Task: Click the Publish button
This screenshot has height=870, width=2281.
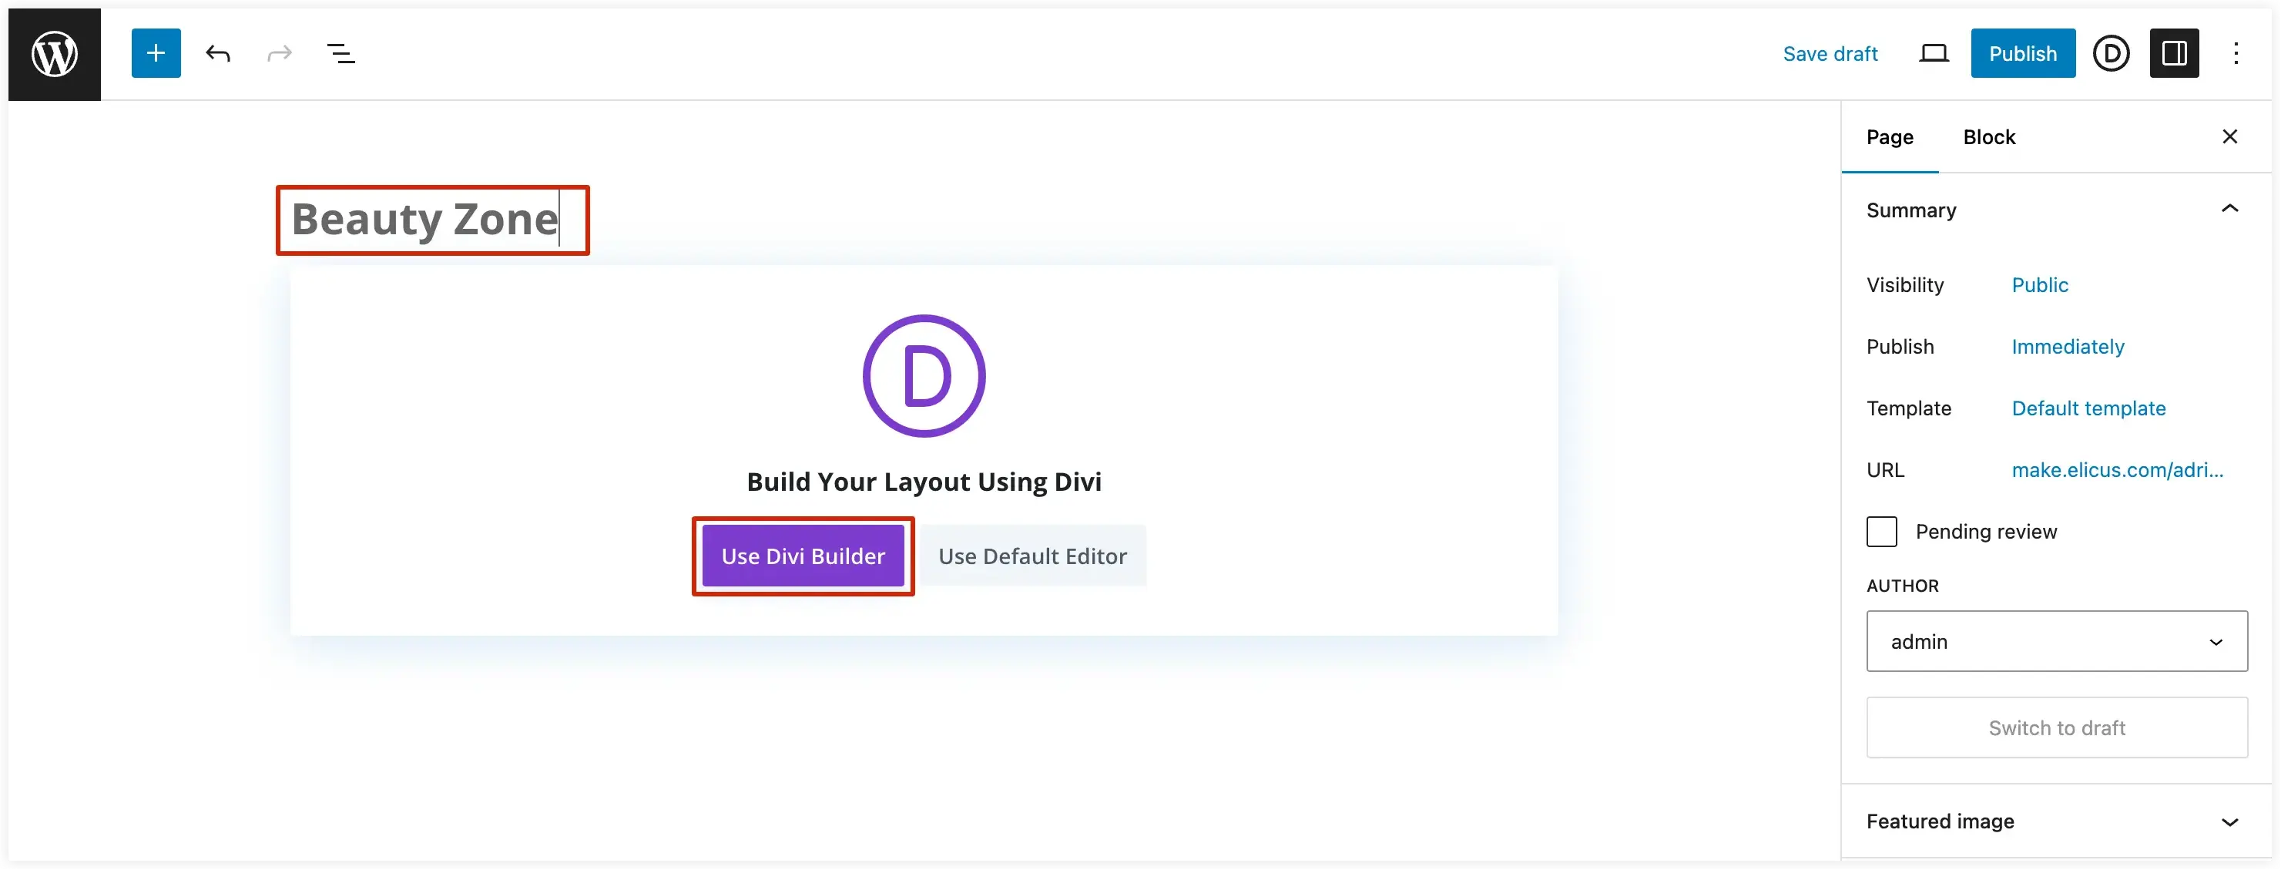Action: click(x=2022, y=53)
